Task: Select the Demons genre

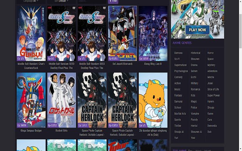Action: tap(178, 53)
